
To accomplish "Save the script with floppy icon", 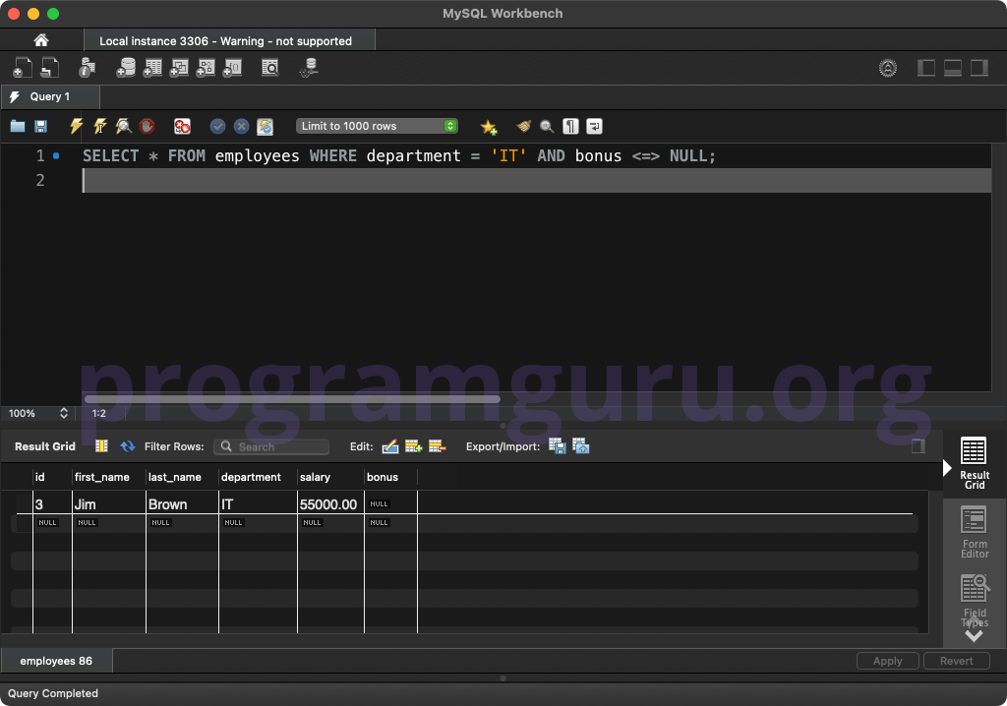I will [40, 126].
